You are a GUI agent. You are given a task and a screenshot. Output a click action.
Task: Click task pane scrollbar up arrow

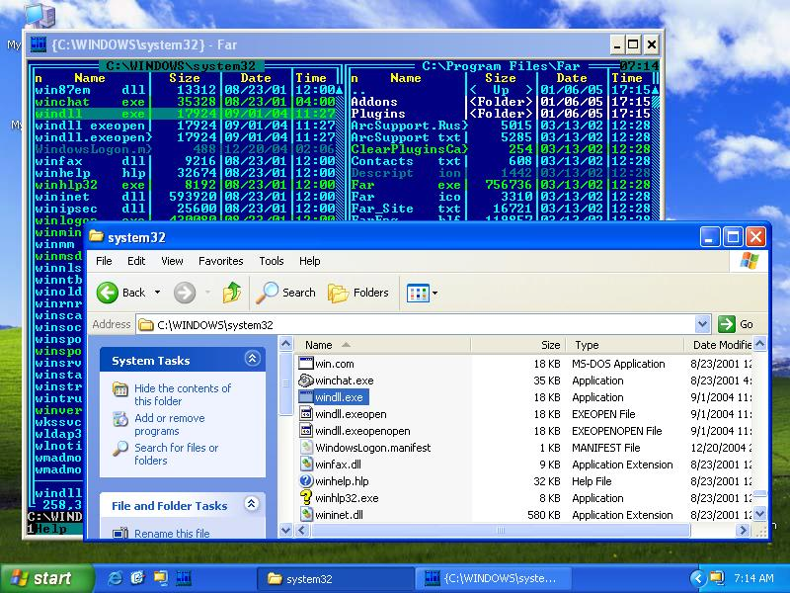tap(285, 344)
